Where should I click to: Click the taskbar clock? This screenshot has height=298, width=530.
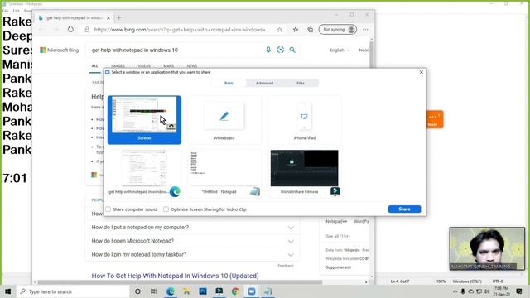point(502,291)
